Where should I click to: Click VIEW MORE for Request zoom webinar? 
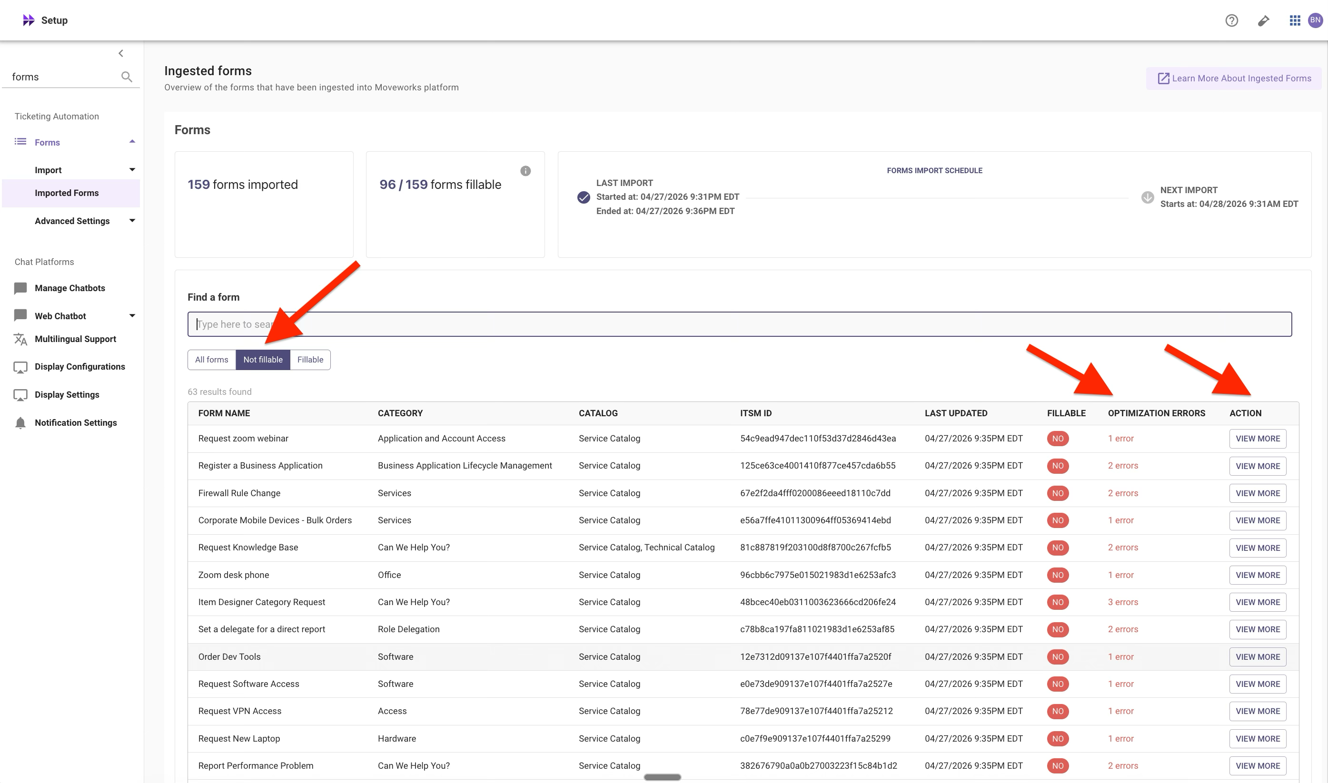pos(1258,439)
